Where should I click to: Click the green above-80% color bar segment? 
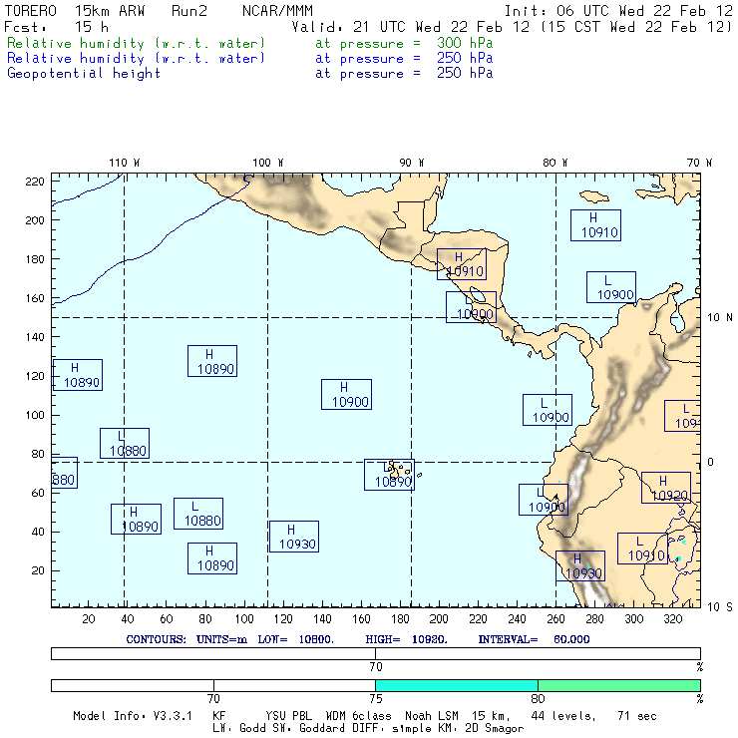(619, 685)
